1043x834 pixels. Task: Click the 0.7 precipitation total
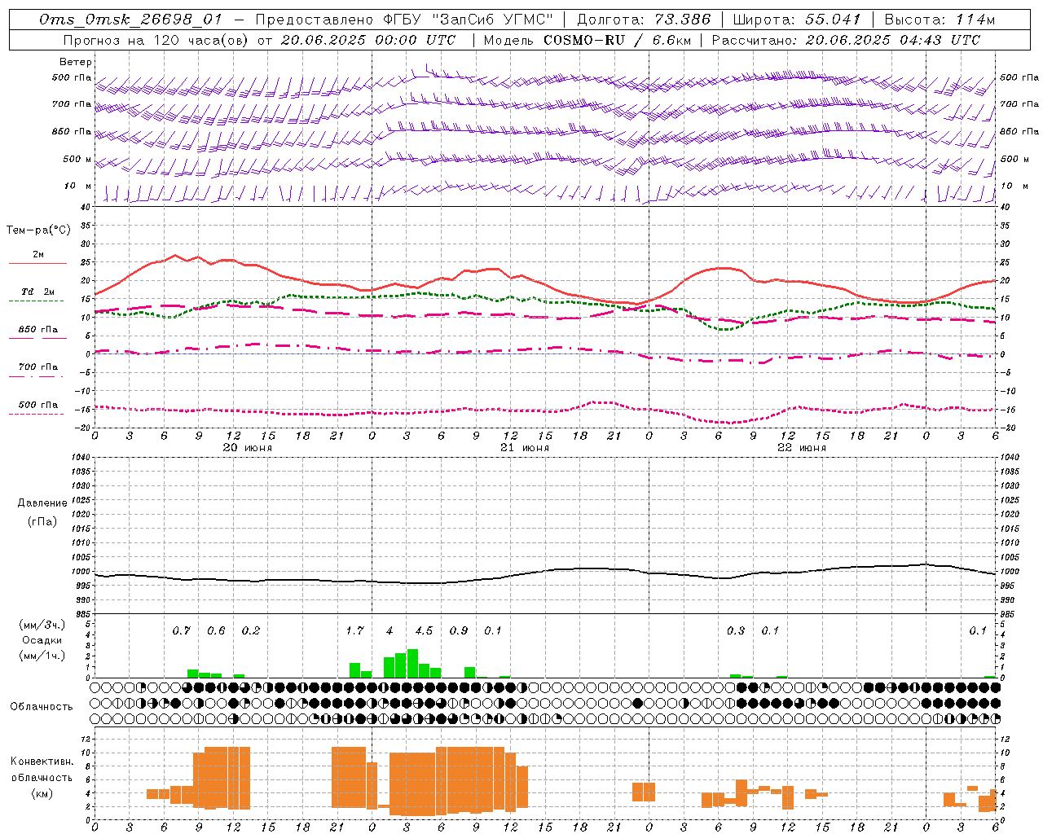(181, 631)
